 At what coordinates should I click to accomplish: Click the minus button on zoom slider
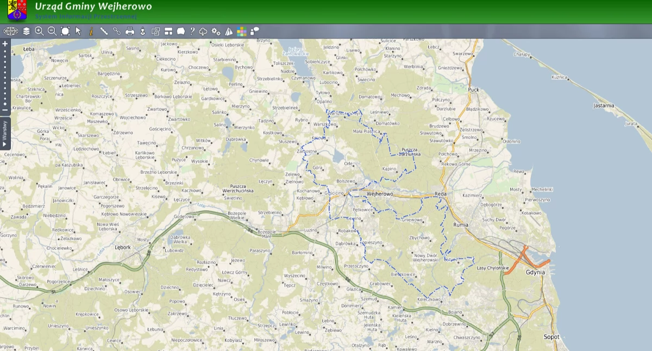coord(5,110)
